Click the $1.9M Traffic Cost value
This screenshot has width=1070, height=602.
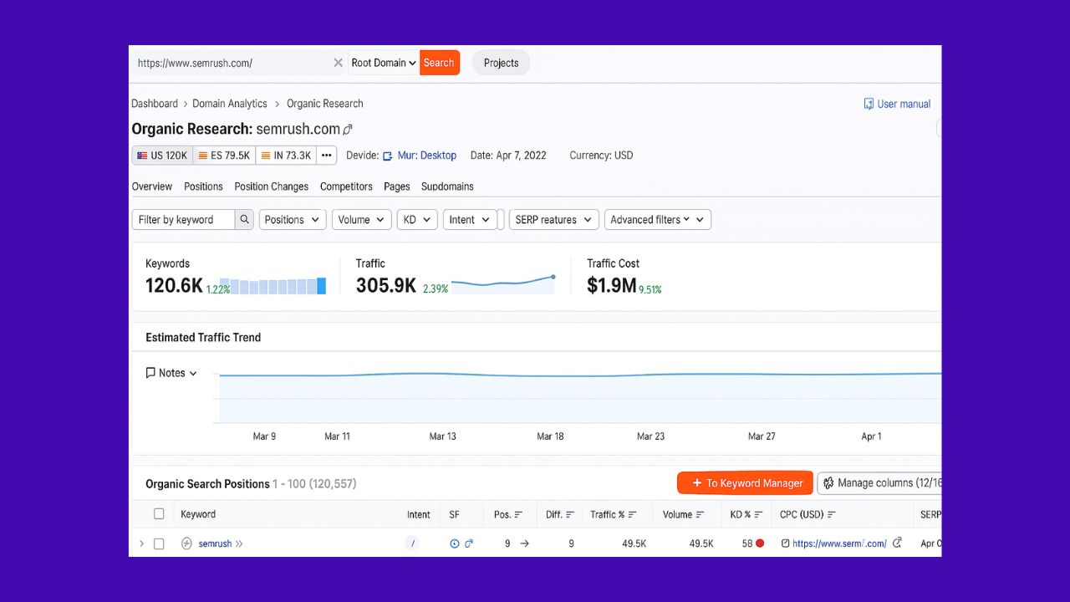click(611, 285)
